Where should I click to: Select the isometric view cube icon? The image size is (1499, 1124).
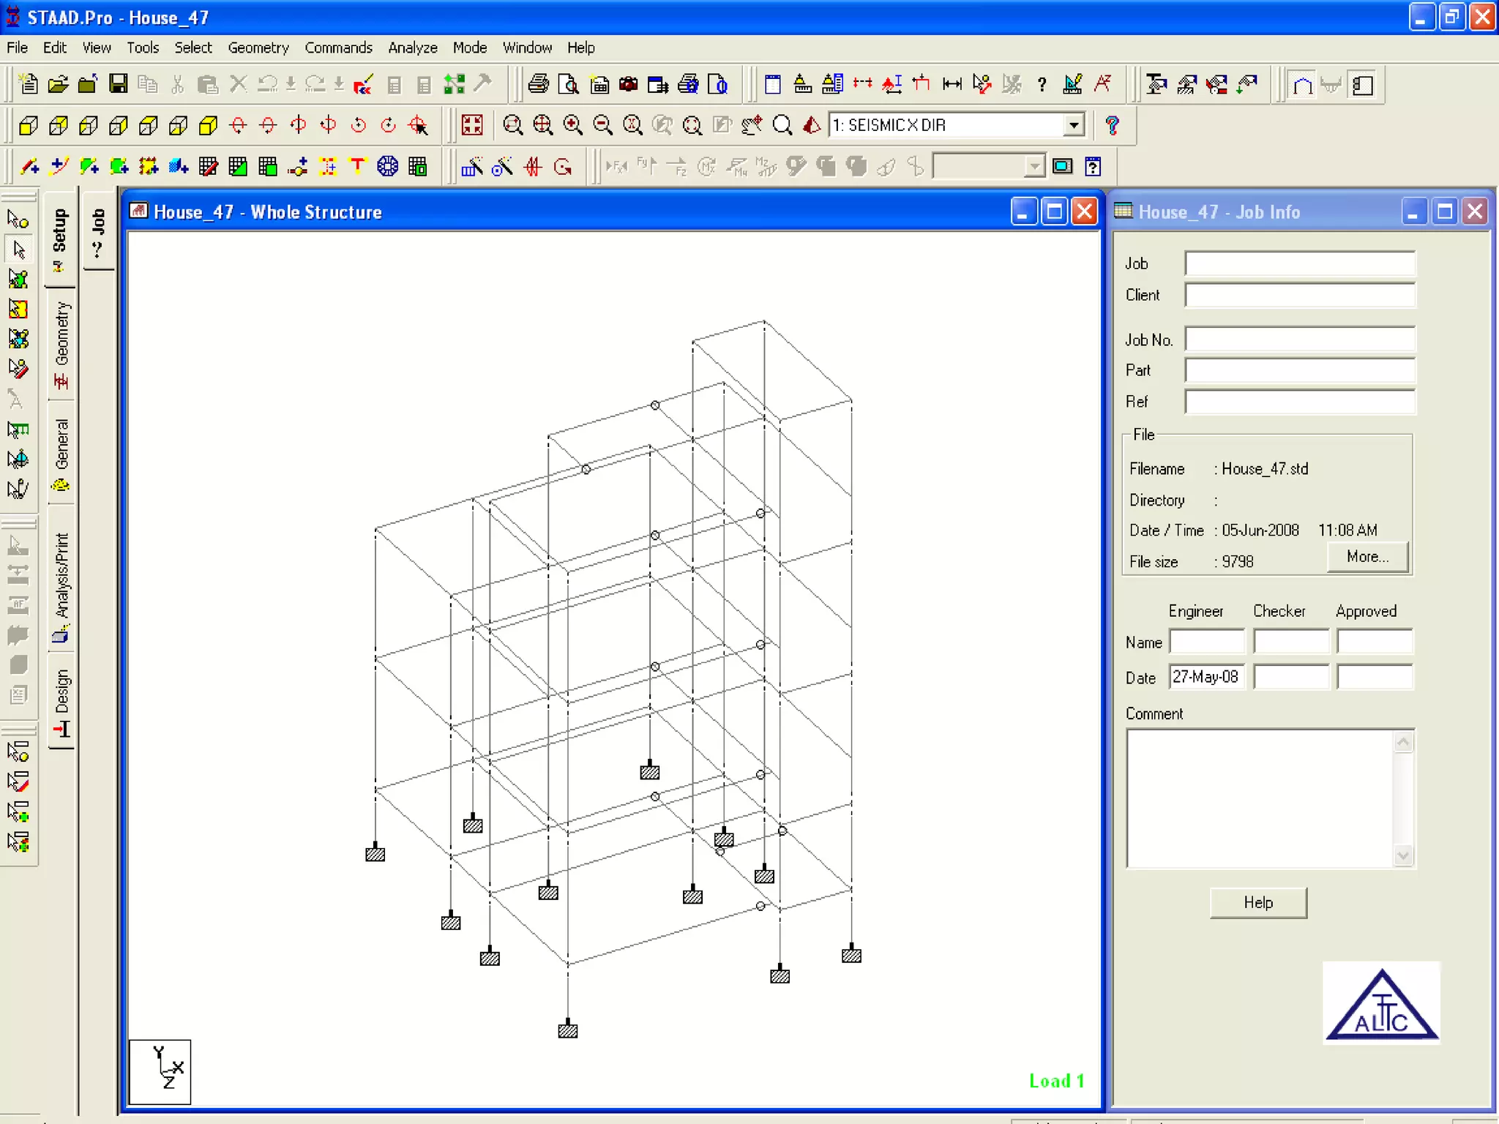209,125
